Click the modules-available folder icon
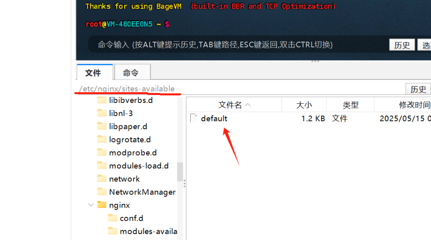This screenshot has width=431, height=240. (112, 231)
